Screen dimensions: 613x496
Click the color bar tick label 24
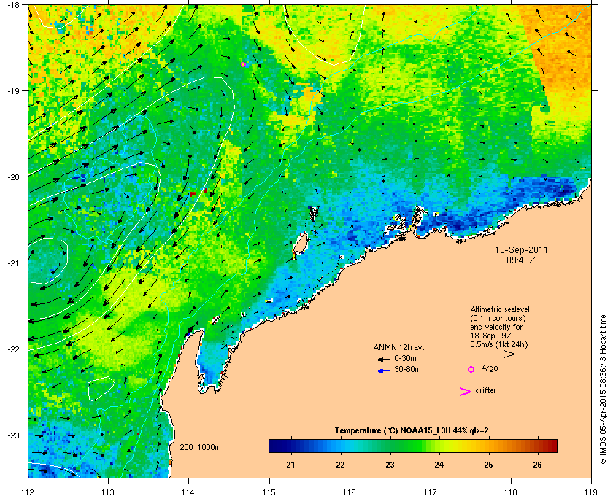439,465
